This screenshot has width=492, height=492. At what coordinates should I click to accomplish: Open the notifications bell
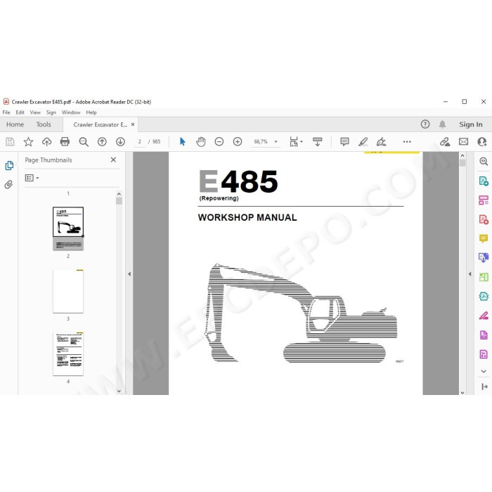(x=442, y=124)
